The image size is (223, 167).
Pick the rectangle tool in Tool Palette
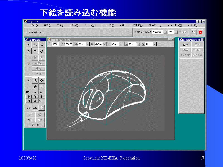(x=35, y=51)
